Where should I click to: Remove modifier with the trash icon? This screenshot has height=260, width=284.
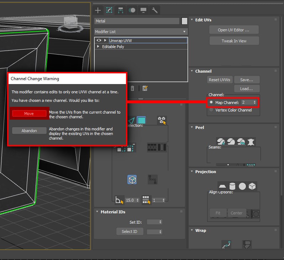[x=132, y=88]
